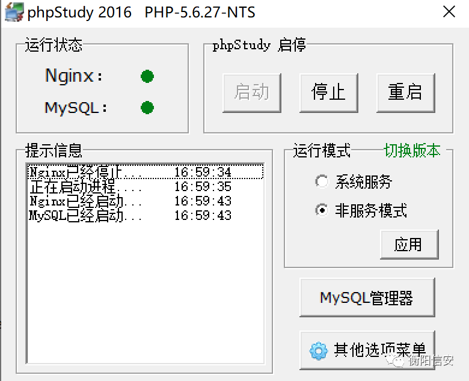Click the '运行状态' group label
This screenshot has width=469, height=381.
54,45
